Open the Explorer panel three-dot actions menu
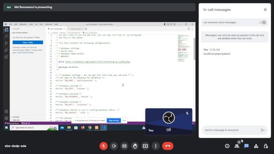 click(x=43, y=29)
